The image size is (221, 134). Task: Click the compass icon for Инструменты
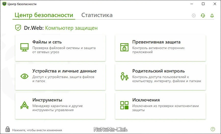(24, 105)
